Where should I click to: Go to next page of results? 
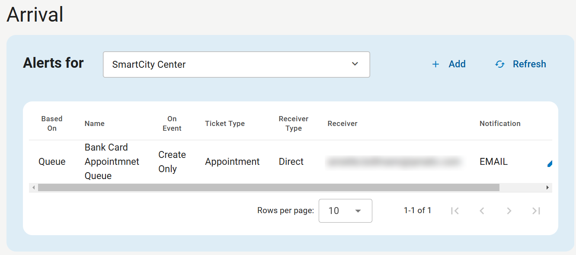click(x=509, y=211)
